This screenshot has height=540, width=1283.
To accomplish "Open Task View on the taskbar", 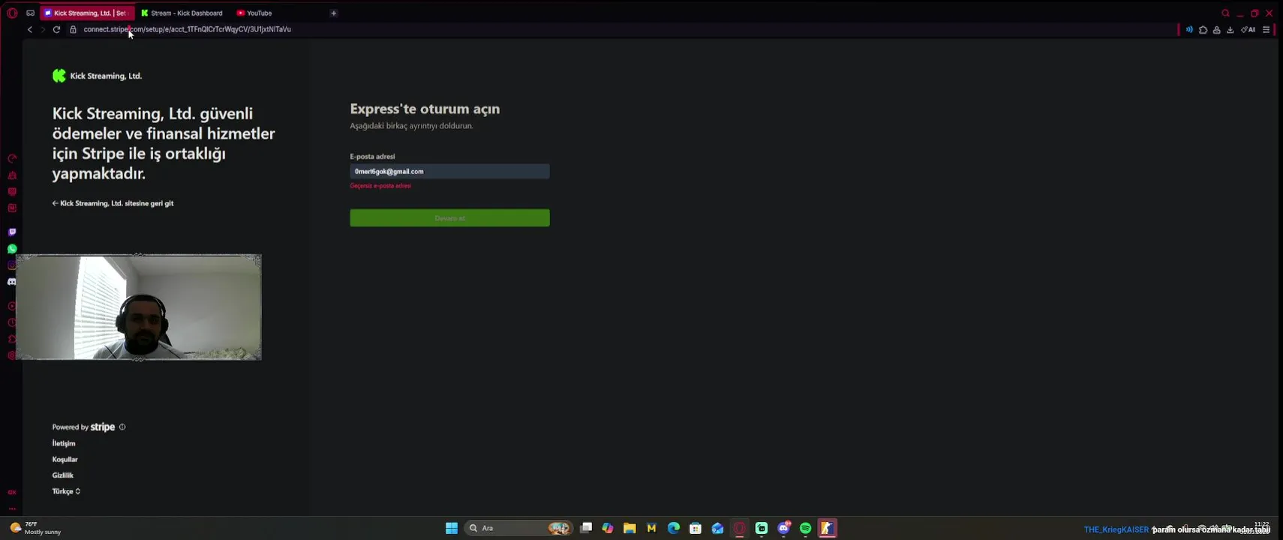I will (586, 528).
